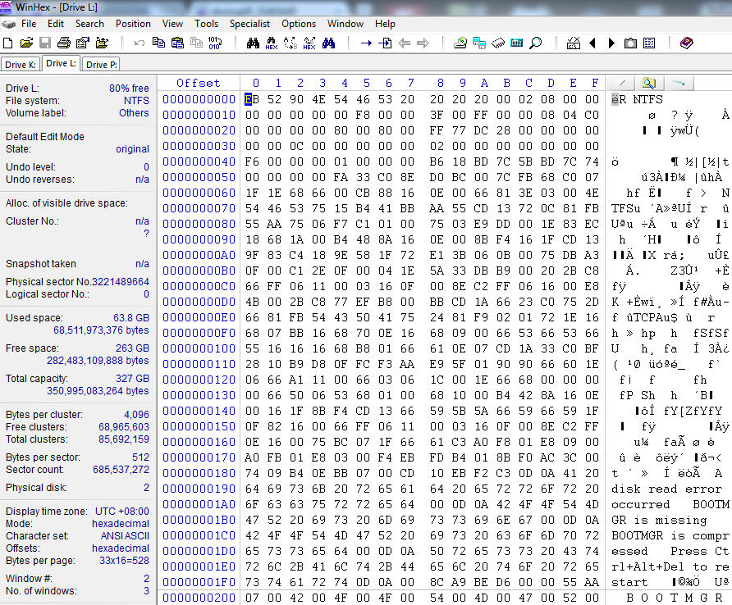Click the time zone value 'UTC +08:00'

click(122, 512)
